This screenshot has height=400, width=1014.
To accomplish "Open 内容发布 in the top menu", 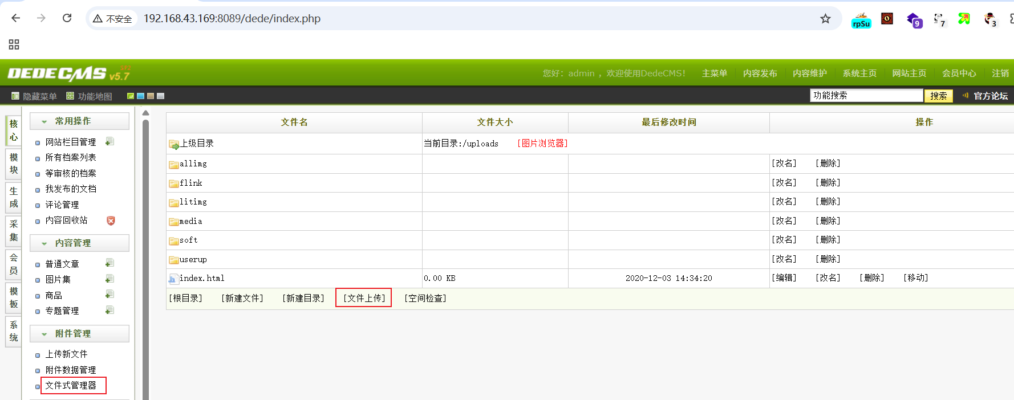I will [x=760, y=74].
